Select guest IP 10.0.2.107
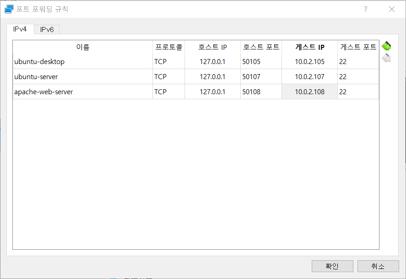406x279 pixels. 309,76
